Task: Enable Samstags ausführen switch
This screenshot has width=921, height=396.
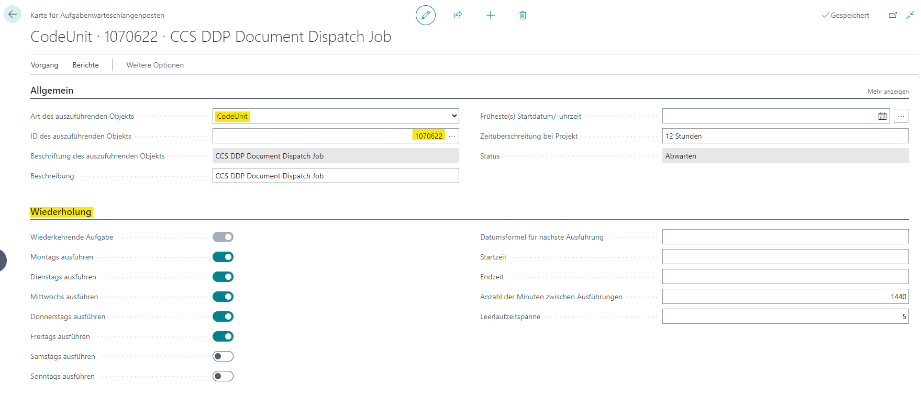Action: point(223,356)
